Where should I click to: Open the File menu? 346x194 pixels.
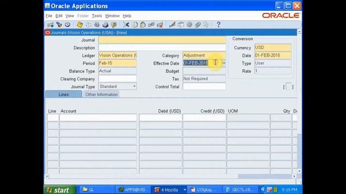click(49, 16)
